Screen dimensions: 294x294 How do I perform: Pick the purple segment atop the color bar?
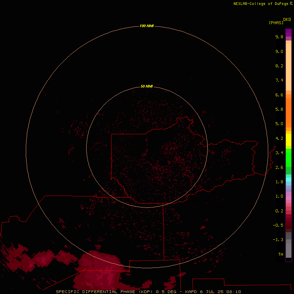[288, 33]
